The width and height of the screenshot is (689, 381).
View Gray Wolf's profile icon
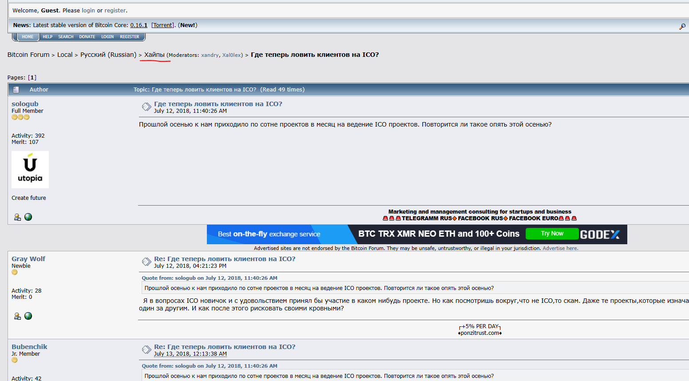[x=17, y=316]
